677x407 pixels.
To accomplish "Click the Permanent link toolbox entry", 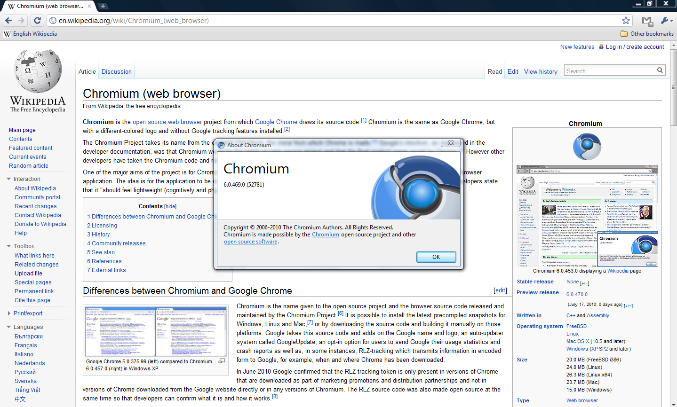I will click(x=34, y=291).
